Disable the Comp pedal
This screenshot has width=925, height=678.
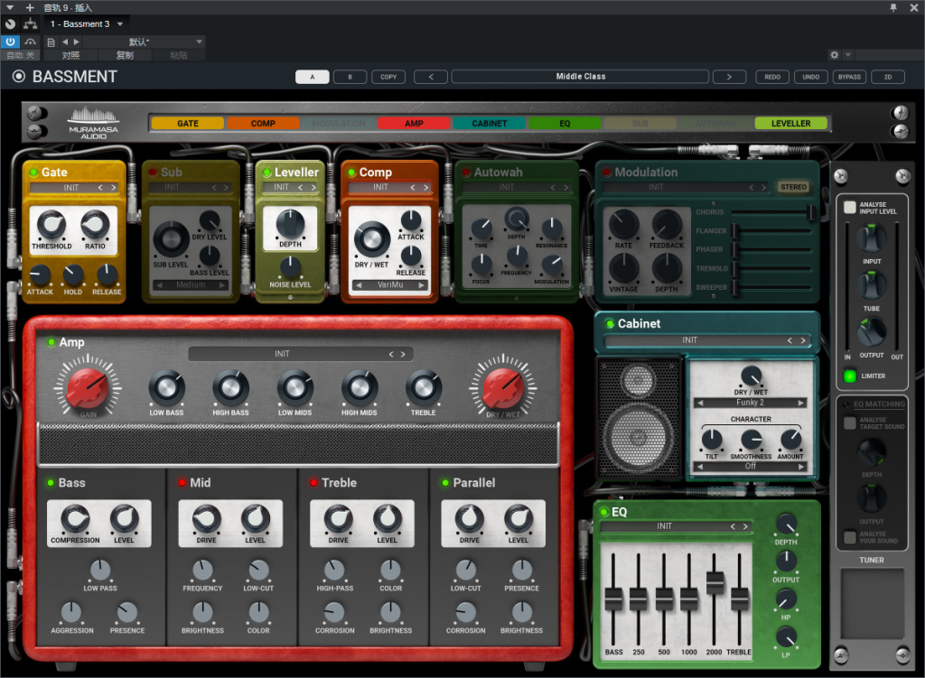click(351, 172)
